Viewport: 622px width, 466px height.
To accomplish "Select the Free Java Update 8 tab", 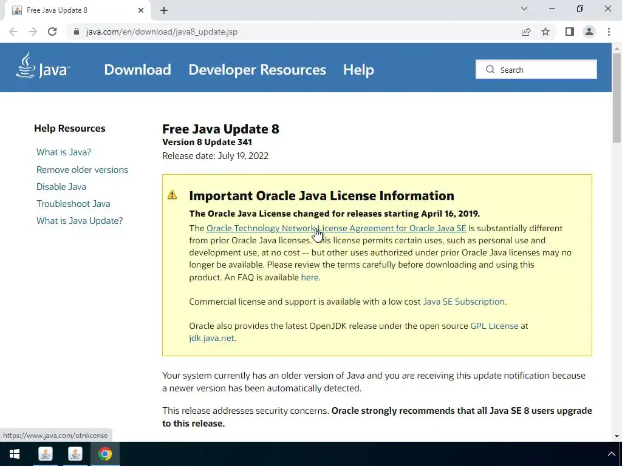I will (x=77, y=10).
